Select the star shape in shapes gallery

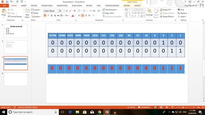click(x=142, y=16)
